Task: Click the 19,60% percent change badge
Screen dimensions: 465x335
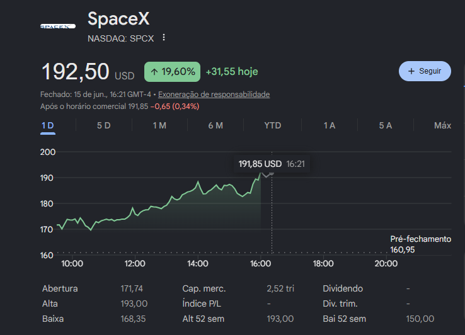Action: coord(172,72)
